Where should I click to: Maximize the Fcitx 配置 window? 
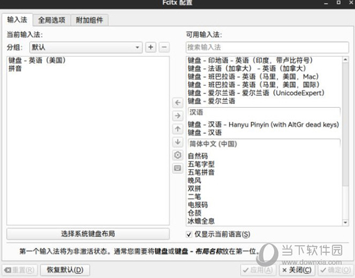click(338, 2)
